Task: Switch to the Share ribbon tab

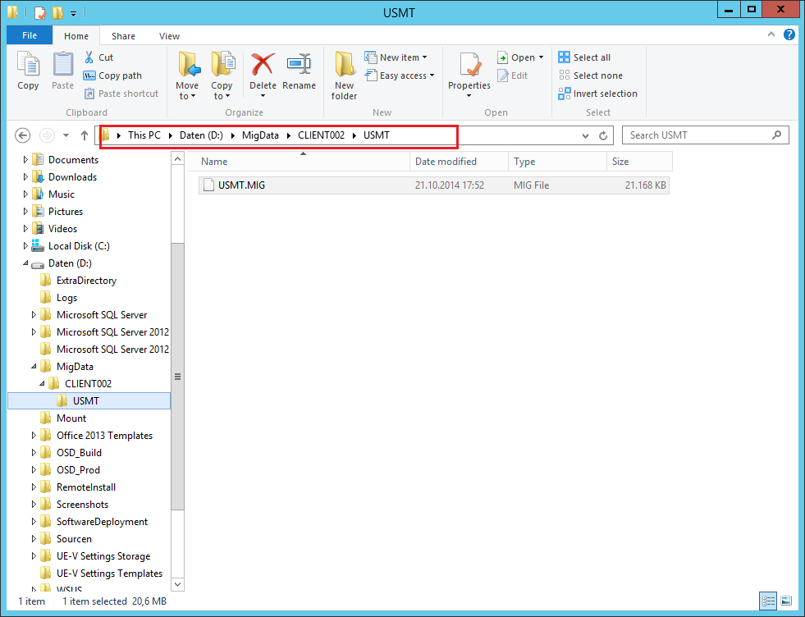Action: 123,36
